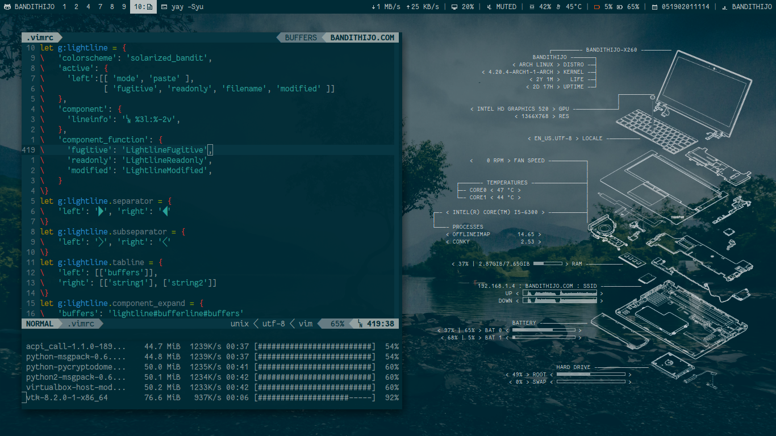Click the terminal icon beside yay -Syu
This screenshot has height=436, width=776.
coord(164,7)
